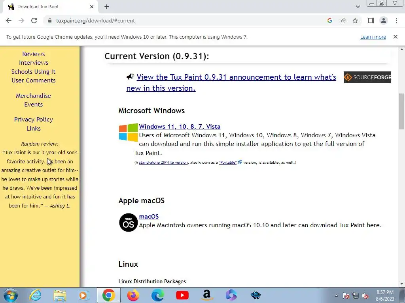Open the Learn more link in infobar
The width and height of the screenshot is (405, 303).
[373, 37]
